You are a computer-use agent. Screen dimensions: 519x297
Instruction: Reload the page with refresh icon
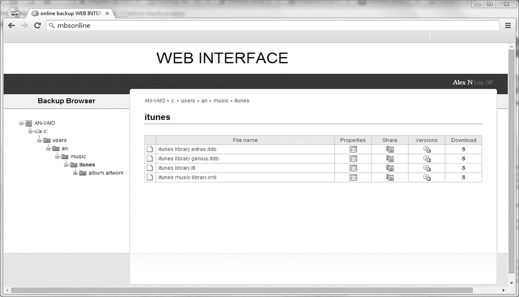pyautogui.click(x=37, y=25)
